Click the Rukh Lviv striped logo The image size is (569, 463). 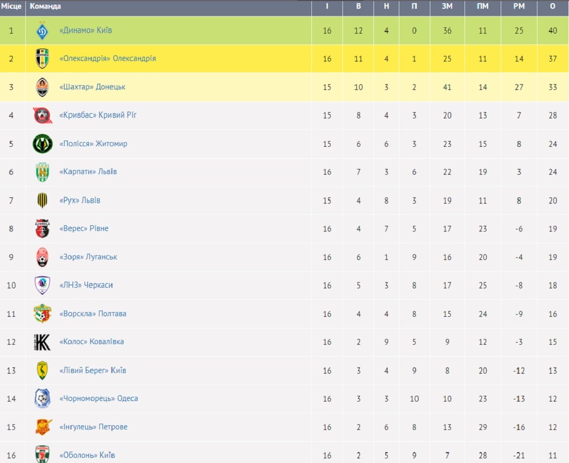(42, 200)
